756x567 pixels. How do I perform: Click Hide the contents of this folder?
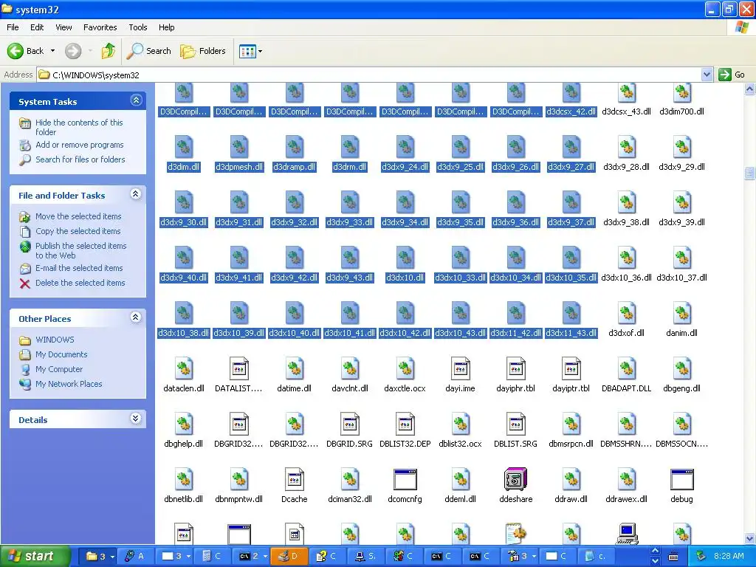click(x=79, y=127)
